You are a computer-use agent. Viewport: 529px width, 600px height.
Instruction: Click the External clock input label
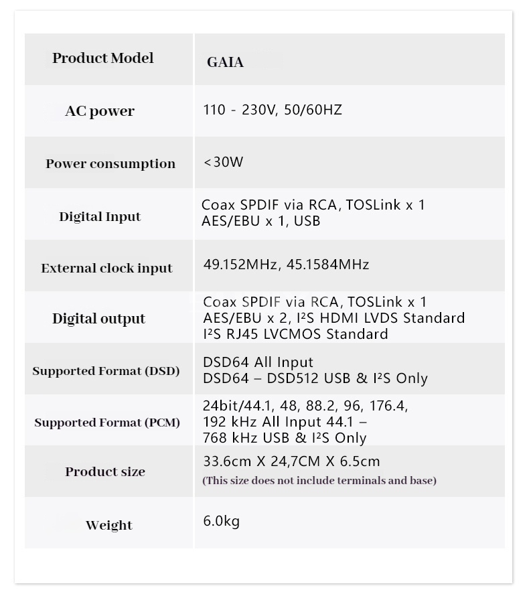(107, 269)
